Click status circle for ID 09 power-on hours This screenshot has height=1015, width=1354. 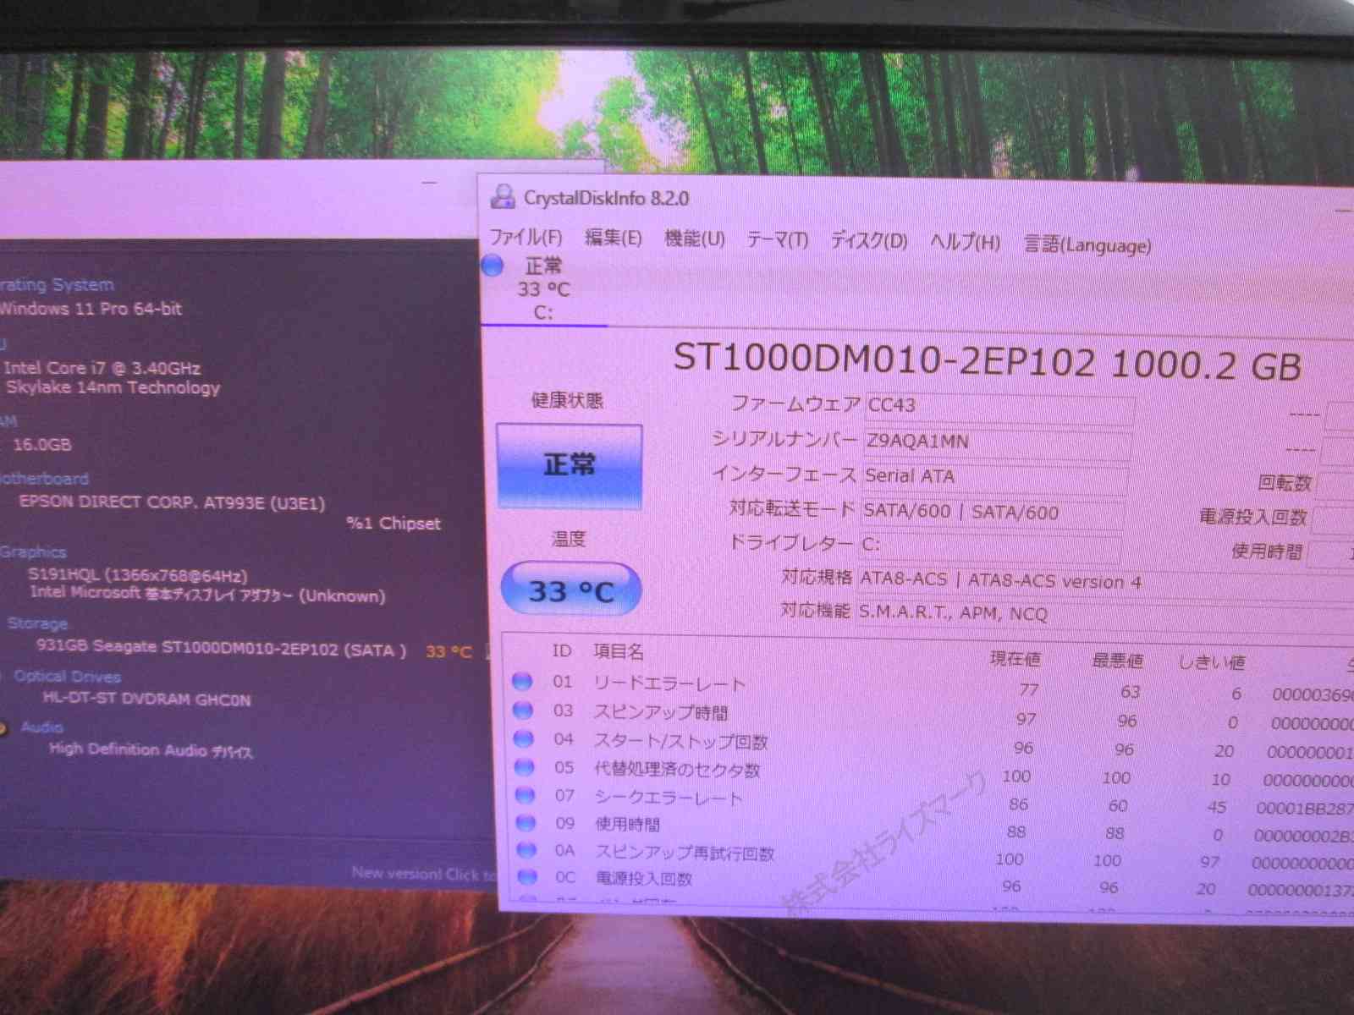point(526,822)
